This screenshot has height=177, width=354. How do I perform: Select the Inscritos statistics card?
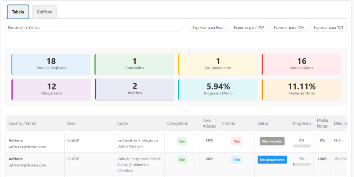[134, 89]
